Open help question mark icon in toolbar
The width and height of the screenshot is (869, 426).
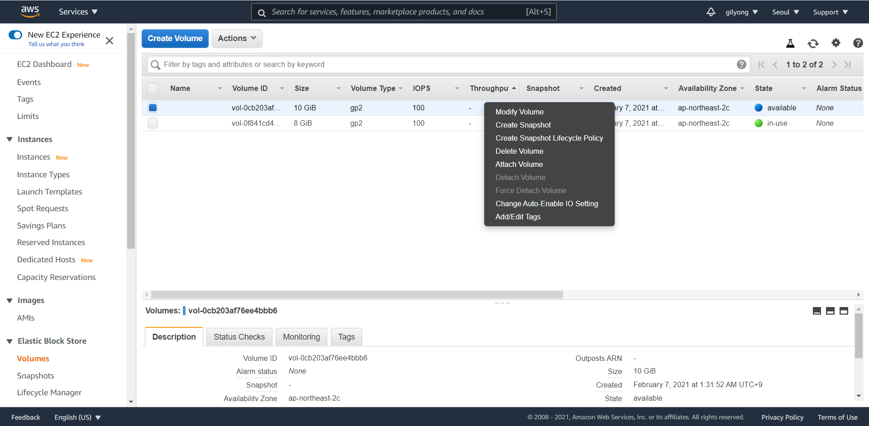pyautogui.click(x=858, y=43)
